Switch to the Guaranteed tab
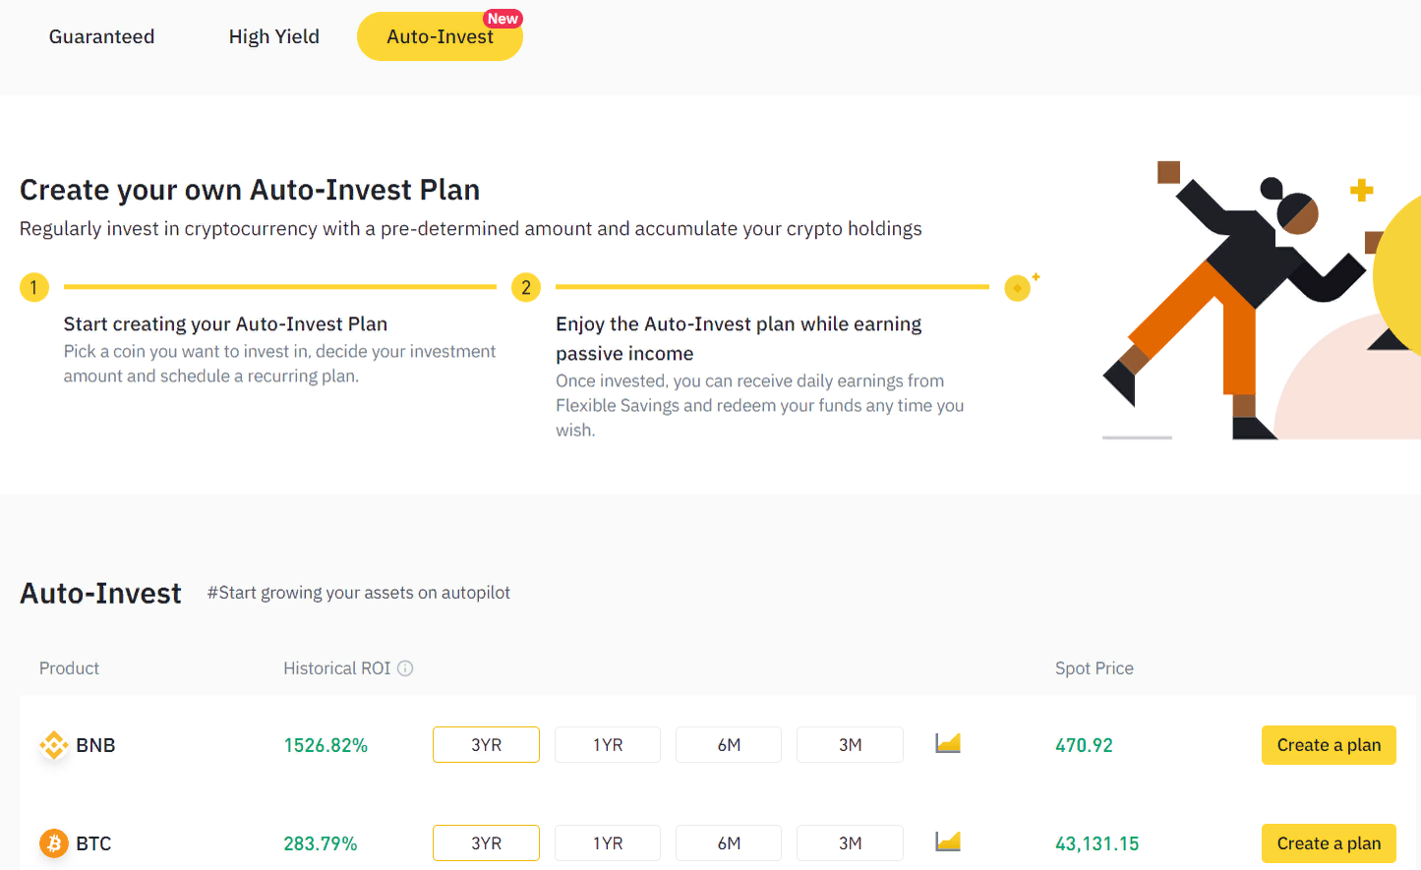This screenshot has width=1421, height=870. [101, 36]
